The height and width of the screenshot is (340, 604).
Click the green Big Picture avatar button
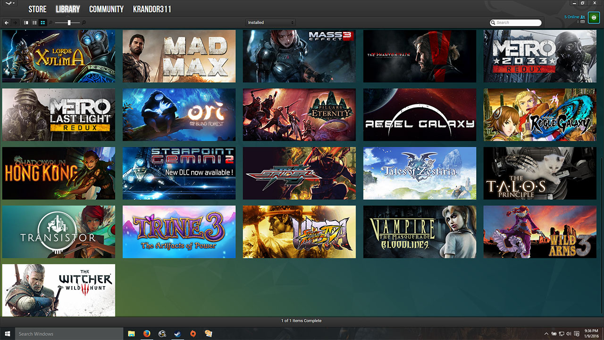click(594, 18)
